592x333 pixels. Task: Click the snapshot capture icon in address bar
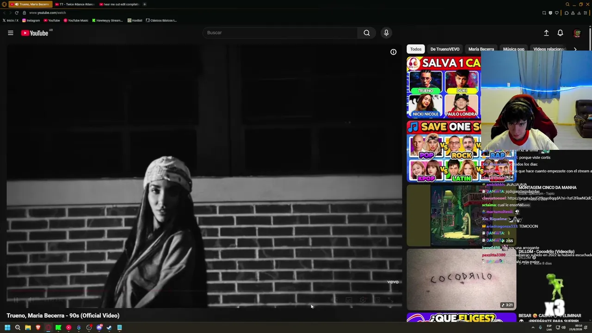[x=544, y=13]
